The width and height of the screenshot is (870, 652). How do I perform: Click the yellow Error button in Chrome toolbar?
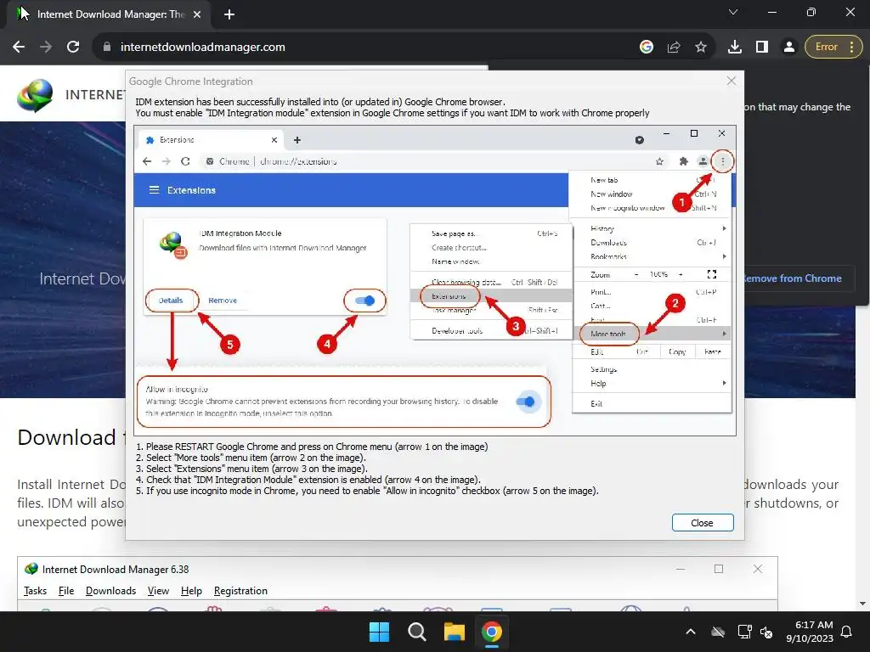pos(833,48)
